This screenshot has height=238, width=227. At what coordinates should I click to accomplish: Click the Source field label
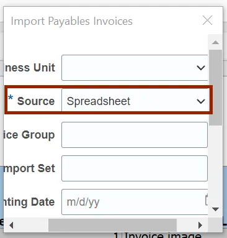click(36, 101)
